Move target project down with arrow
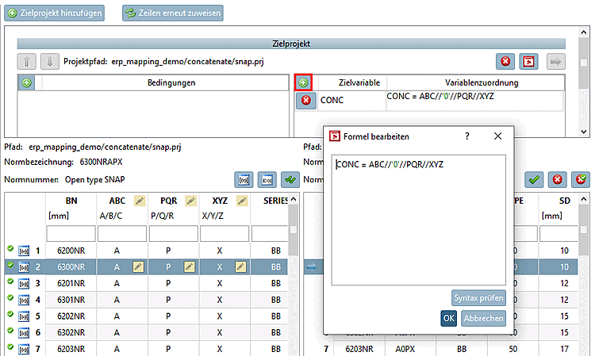This screenshot has width=595, height=356. pos(50,61)
